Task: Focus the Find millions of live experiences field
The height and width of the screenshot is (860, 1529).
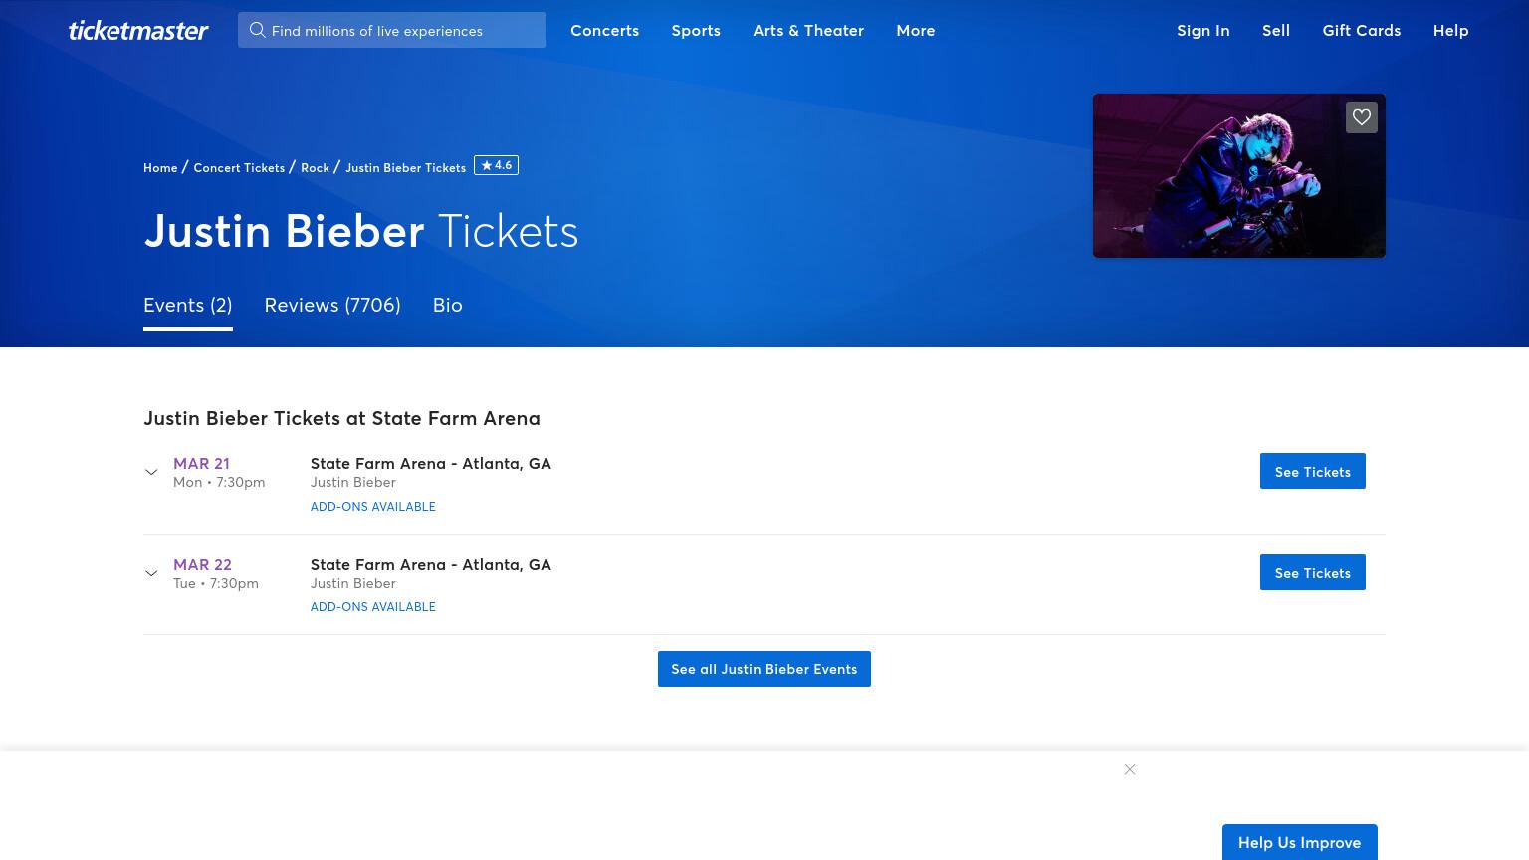Action: pyautogui.click(x=392, y=30)
